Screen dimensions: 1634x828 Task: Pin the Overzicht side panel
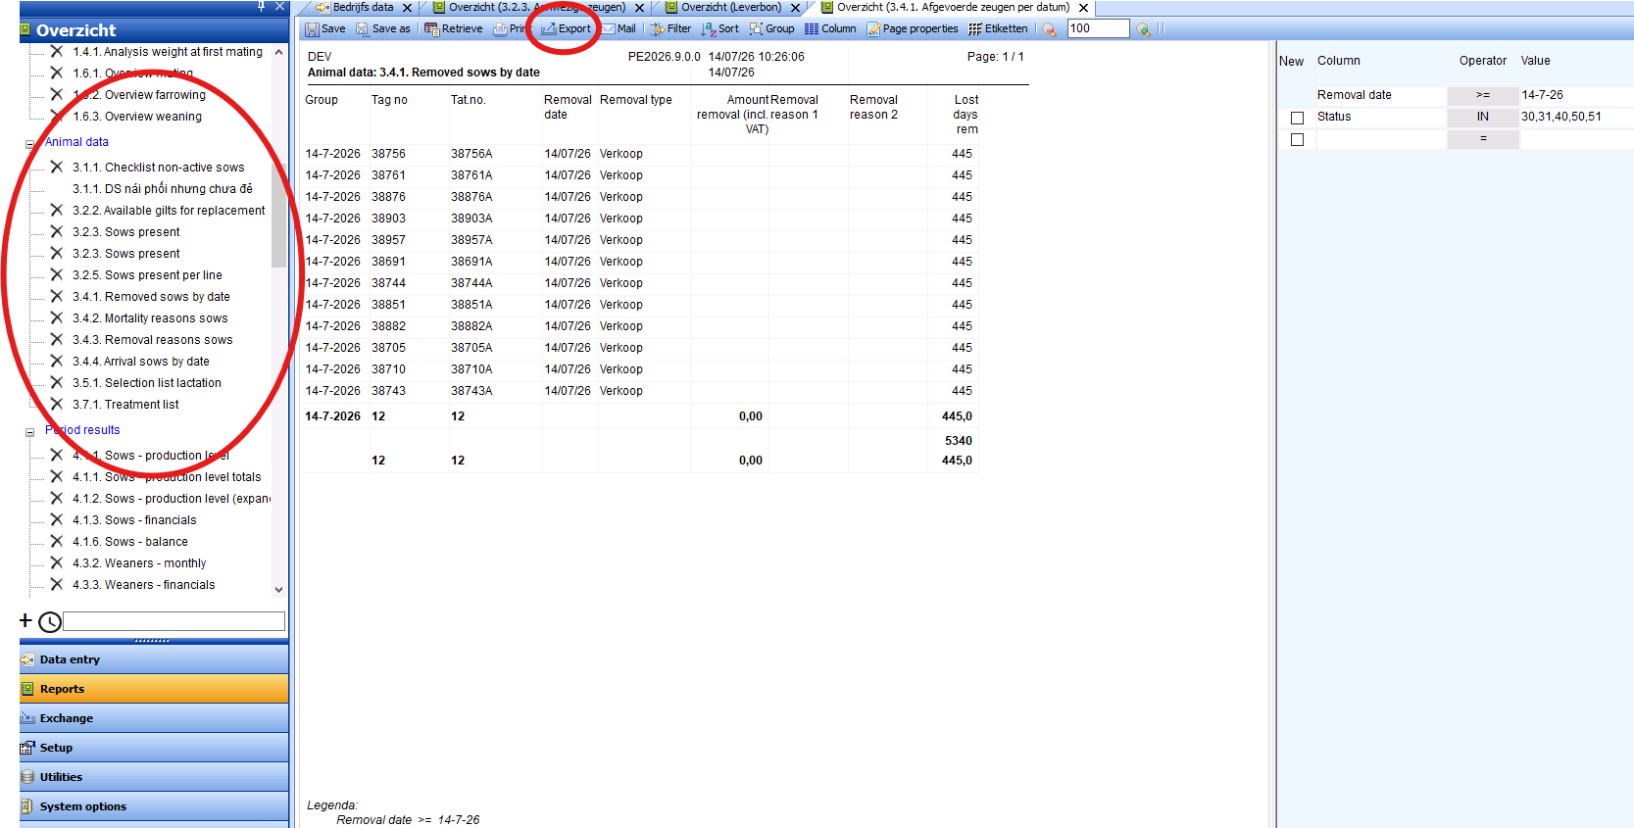coord(261,7)
